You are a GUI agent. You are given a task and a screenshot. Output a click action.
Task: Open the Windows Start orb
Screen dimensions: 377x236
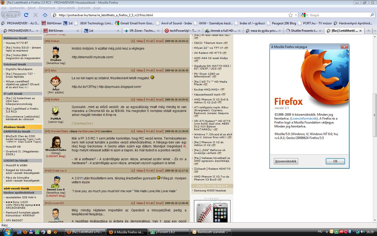[x=7, y=232]
